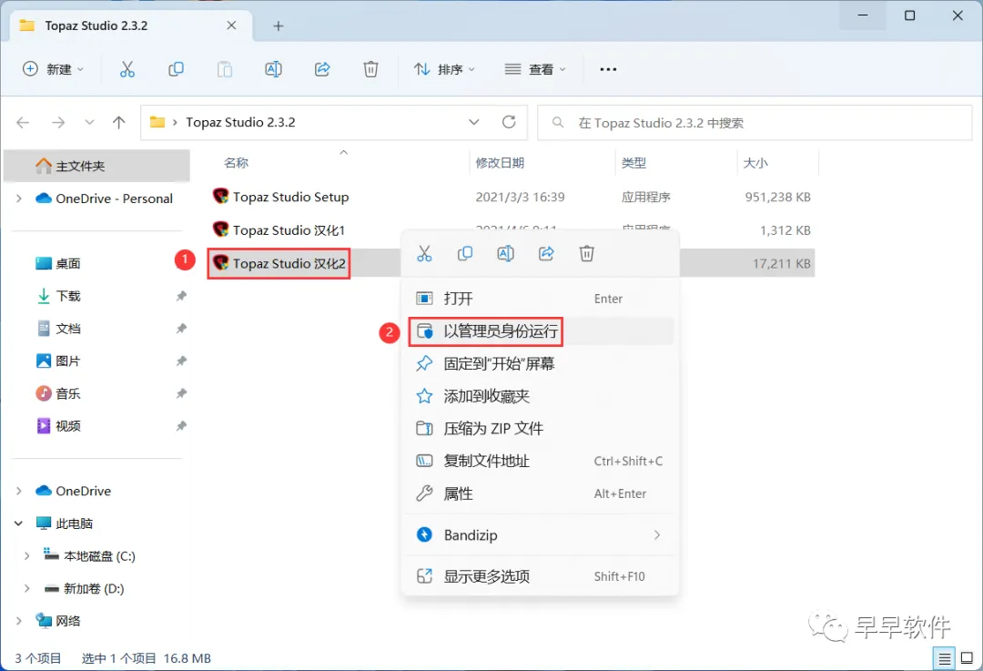983x671 pixels.
Task: Unpin 视频 using its pin icon
Action: point(181,426)
